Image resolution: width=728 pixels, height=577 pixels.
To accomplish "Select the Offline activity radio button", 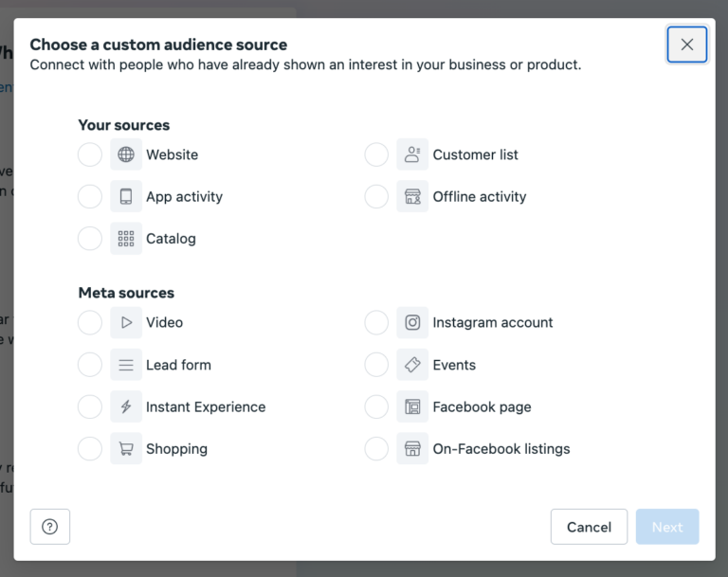I will click(376, 196).
